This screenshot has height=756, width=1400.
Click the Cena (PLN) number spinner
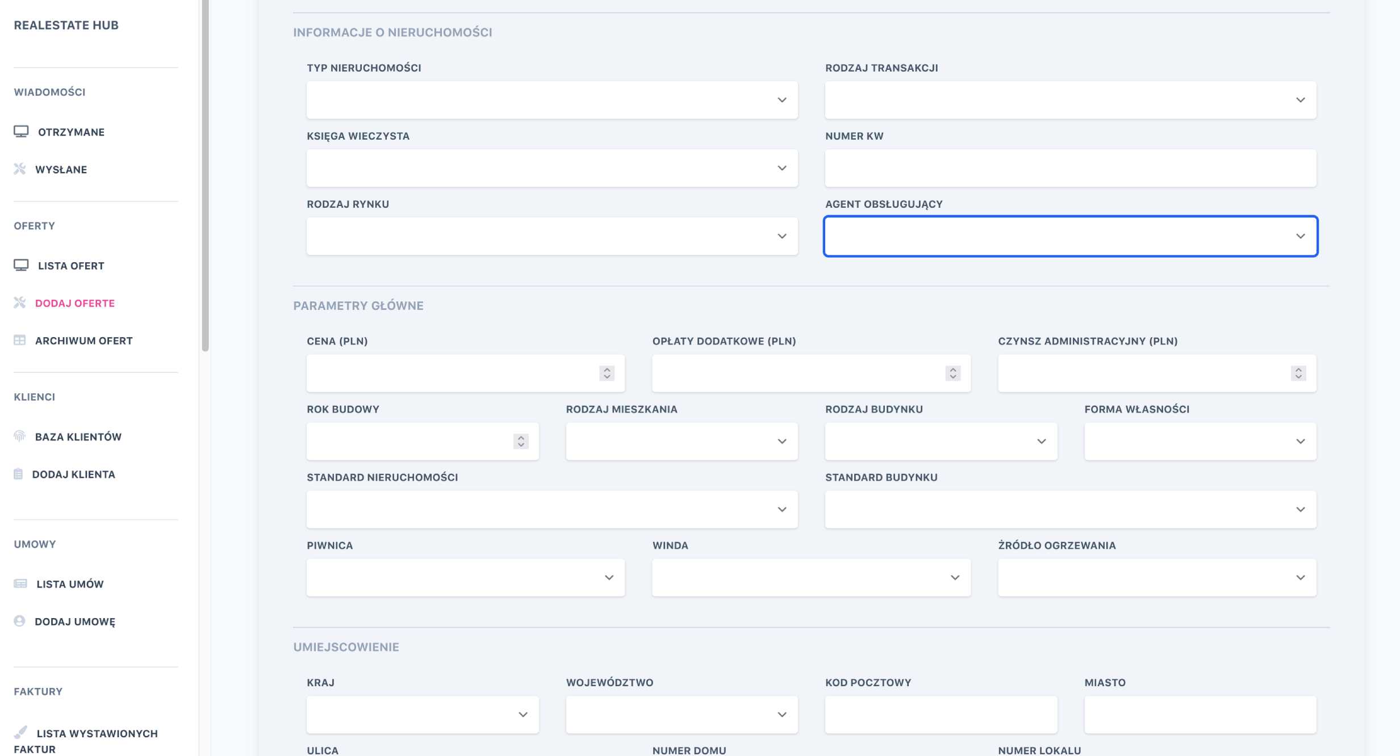pos(607,373)
